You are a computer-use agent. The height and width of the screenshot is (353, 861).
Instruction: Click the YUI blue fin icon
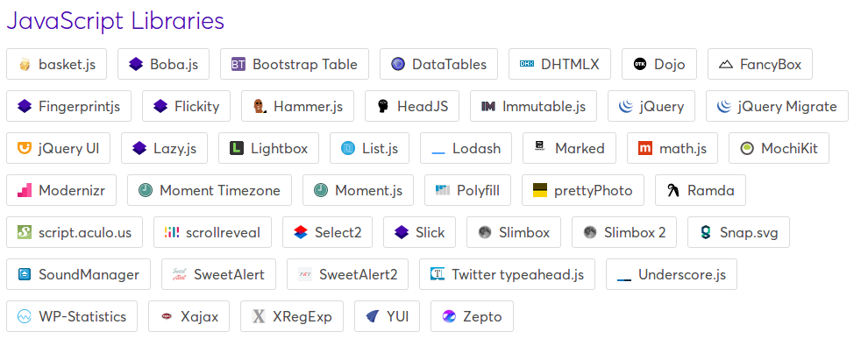pyautogui.click(x=373, y=317)
